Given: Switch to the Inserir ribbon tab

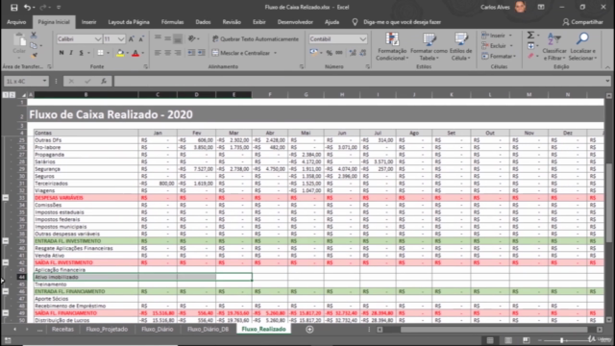Looking at the screenshot, I should (x=88, y=22).
